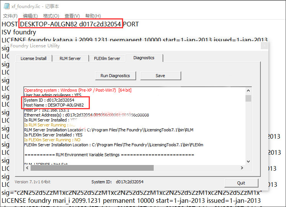Viewport: 286px width, 207px height.
Task: Open the 格式(O) menu in Notepad
Action: 51,16
